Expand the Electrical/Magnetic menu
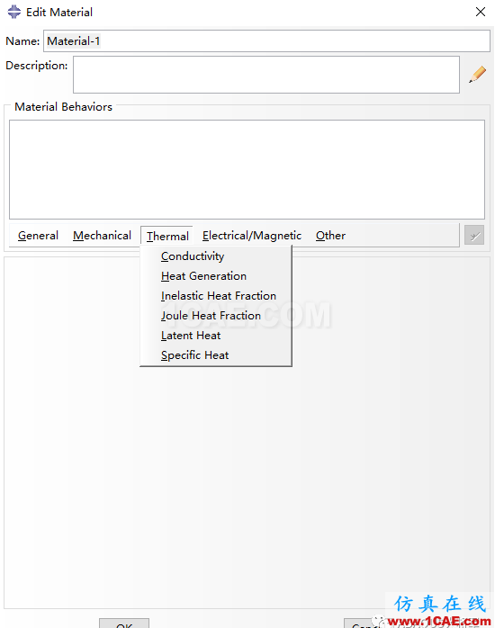 coord(251,236)
